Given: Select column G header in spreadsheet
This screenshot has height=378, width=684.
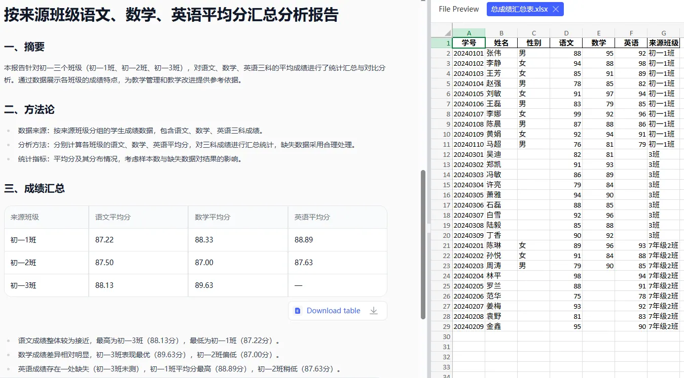Looking at the screenshot, I should click(x=664, y=33).
